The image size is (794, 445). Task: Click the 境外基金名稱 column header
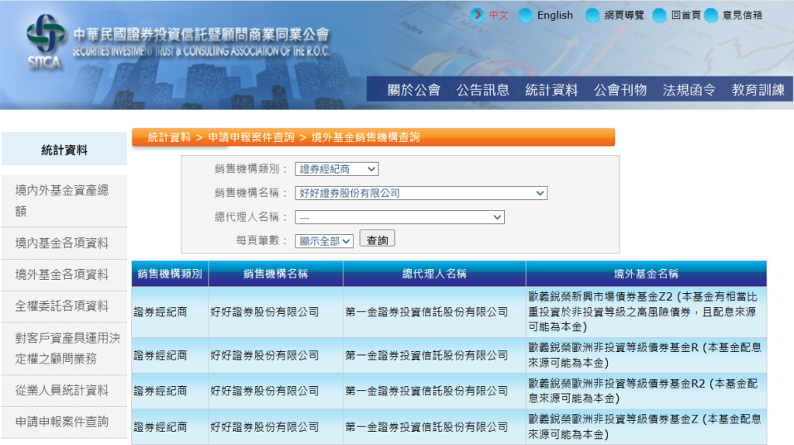point(646,274)
